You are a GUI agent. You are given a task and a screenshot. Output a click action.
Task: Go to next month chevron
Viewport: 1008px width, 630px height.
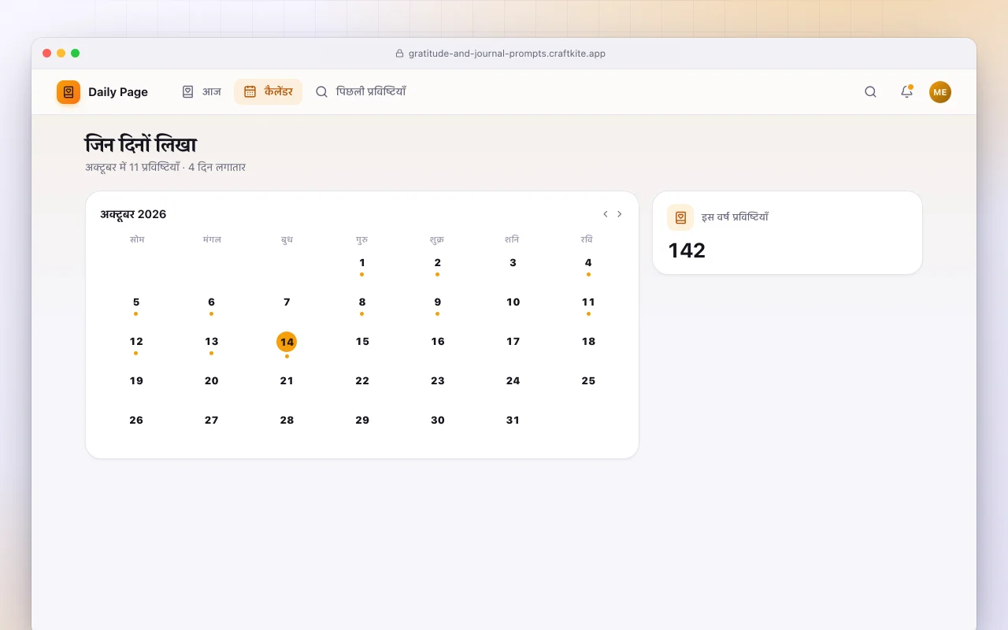(620, 214)
